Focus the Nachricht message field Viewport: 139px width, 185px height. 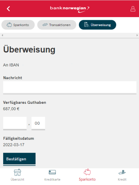70,87
